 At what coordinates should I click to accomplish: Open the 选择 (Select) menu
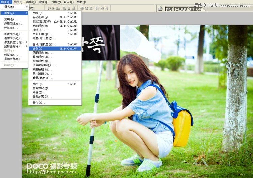31,2
